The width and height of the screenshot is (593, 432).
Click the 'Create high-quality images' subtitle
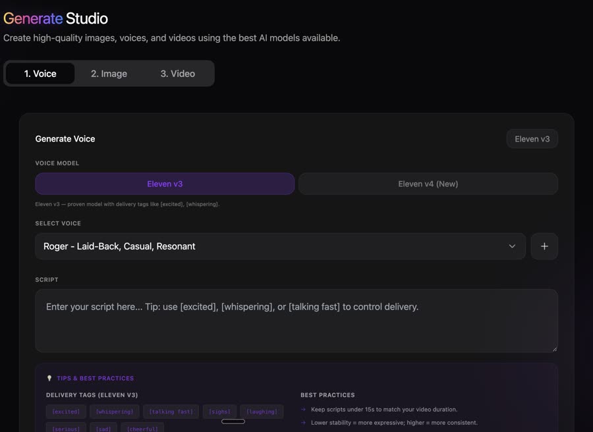(x=172, y=38)
